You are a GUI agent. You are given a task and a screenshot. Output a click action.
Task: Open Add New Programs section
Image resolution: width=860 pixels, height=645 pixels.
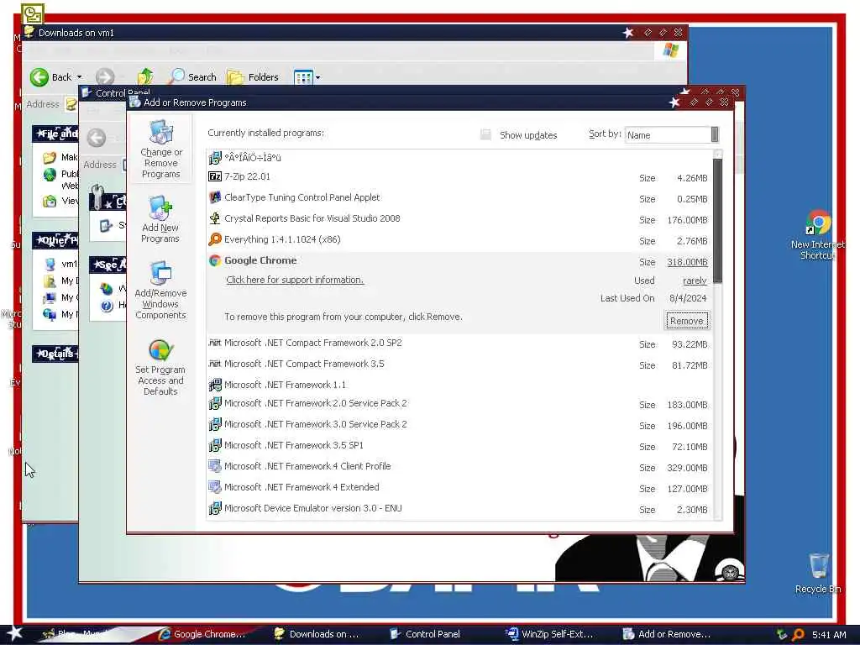pos(160,219)
